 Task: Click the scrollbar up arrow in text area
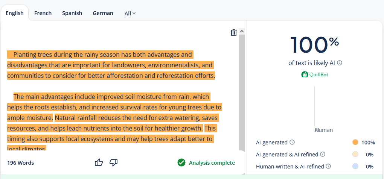tap(242, 31)
